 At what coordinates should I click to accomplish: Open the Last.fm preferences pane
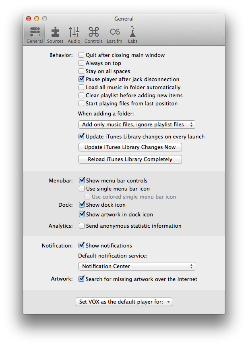click(x=115, y=35)
